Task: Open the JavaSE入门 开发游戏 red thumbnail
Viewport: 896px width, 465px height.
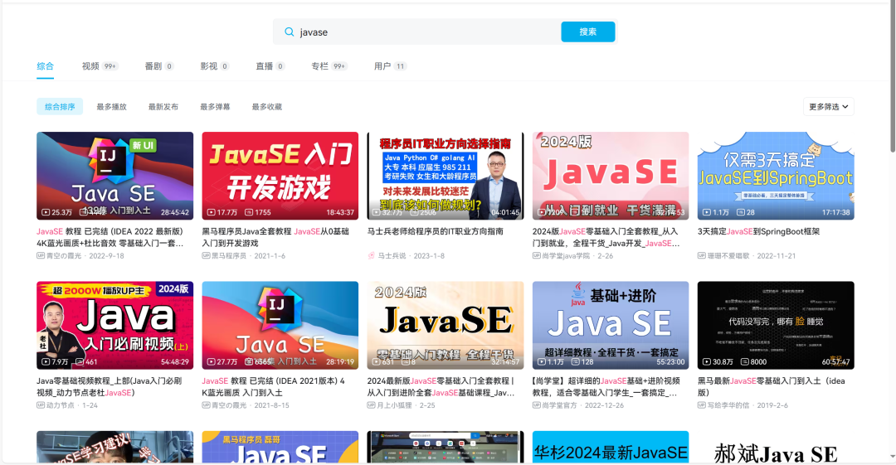Action: click(280, 176)
